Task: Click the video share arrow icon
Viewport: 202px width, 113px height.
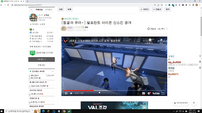Action: click(x=161, y=40)
